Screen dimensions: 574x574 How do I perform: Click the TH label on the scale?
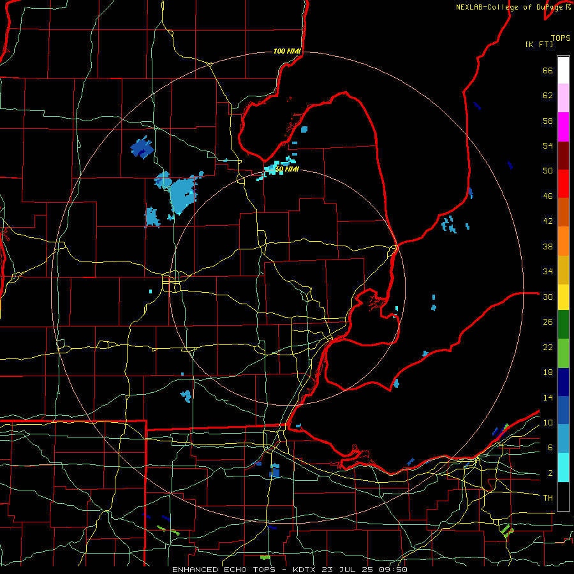(x=548, y=498)
